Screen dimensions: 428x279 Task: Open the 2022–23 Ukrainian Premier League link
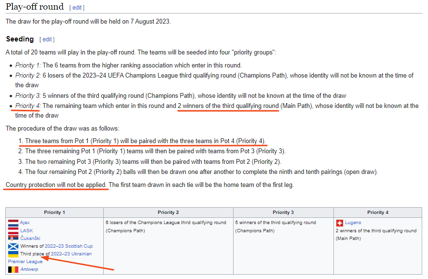(71, 253)
